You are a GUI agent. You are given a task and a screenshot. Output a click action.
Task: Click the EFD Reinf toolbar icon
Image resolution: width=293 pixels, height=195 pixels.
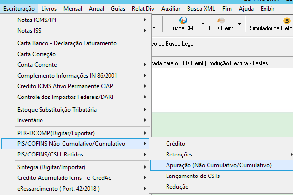coord(221,20)
